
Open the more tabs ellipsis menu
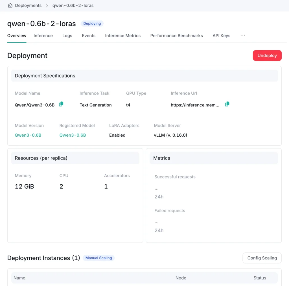click(x=243, y=35)
